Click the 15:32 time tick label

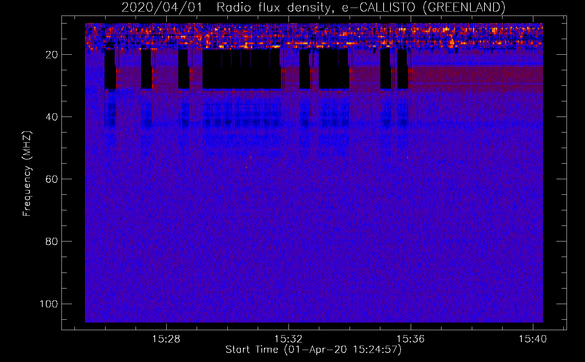click(289, 339)
